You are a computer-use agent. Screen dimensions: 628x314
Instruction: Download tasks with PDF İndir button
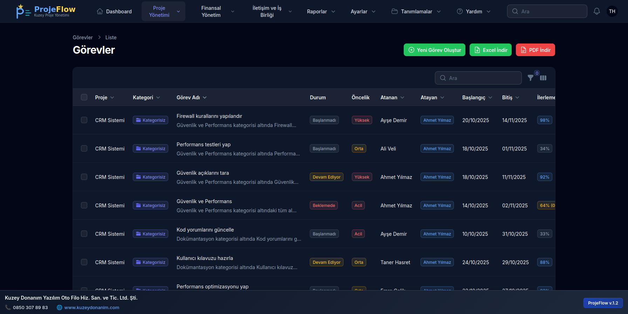pyautogui.click(x=535, y=50)
